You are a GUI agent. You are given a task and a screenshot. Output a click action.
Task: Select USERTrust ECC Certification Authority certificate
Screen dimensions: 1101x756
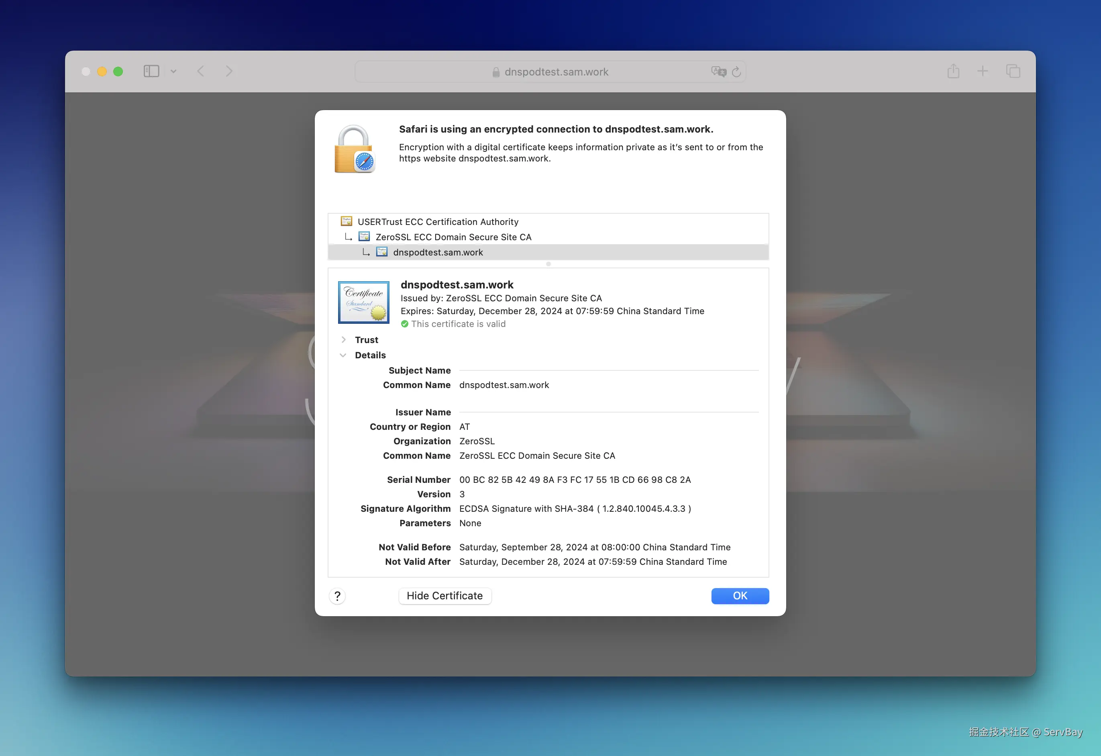coord(438,222)
